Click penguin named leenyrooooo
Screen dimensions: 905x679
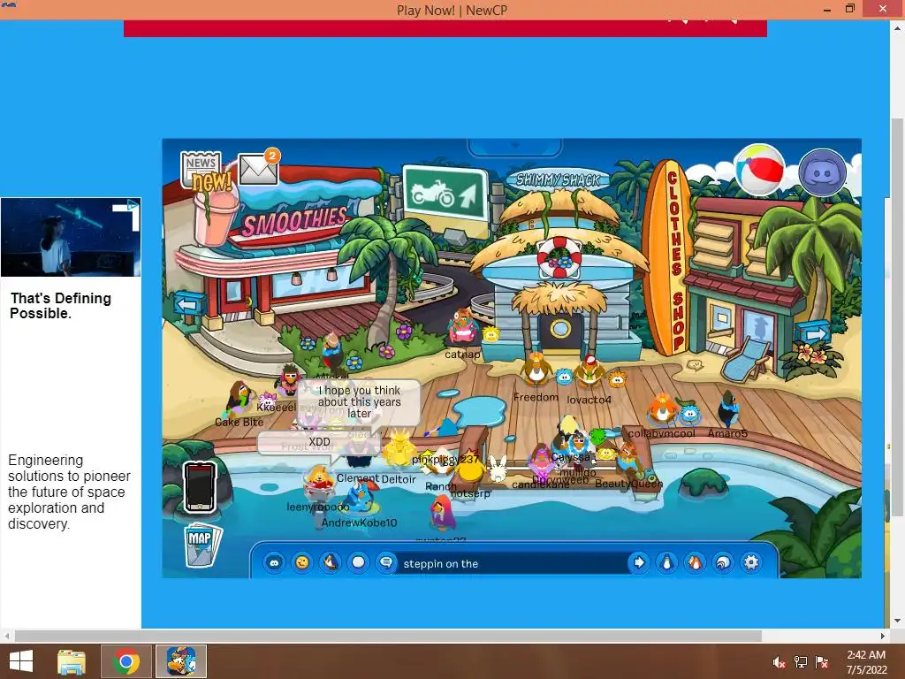(318, 484)
